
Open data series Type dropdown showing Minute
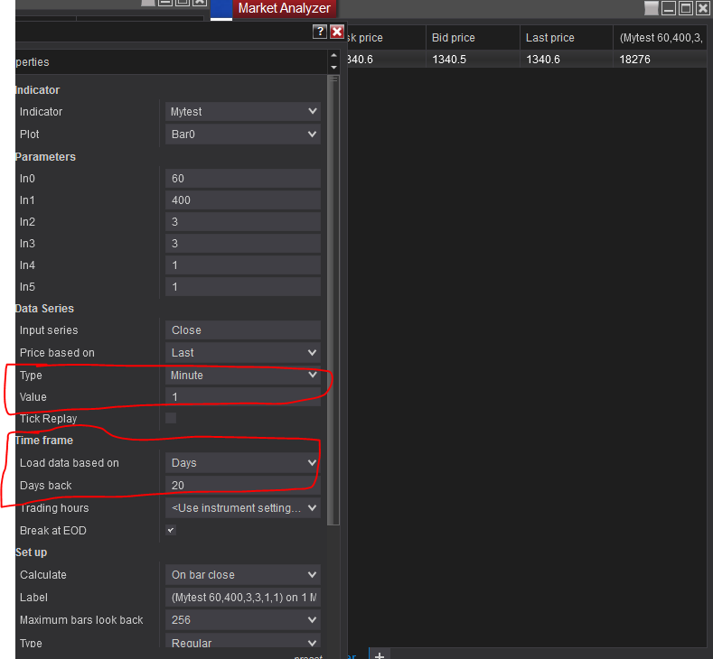(243, 376)
